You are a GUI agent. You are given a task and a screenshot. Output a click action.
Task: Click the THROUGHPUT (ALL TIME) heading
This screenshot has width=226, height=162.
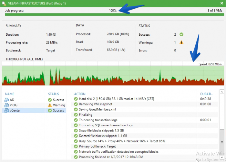tap(24, 59)
